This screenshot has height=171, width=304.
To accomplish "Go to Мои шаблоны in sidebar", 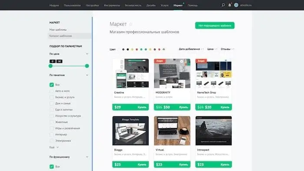I will (58, 30).
